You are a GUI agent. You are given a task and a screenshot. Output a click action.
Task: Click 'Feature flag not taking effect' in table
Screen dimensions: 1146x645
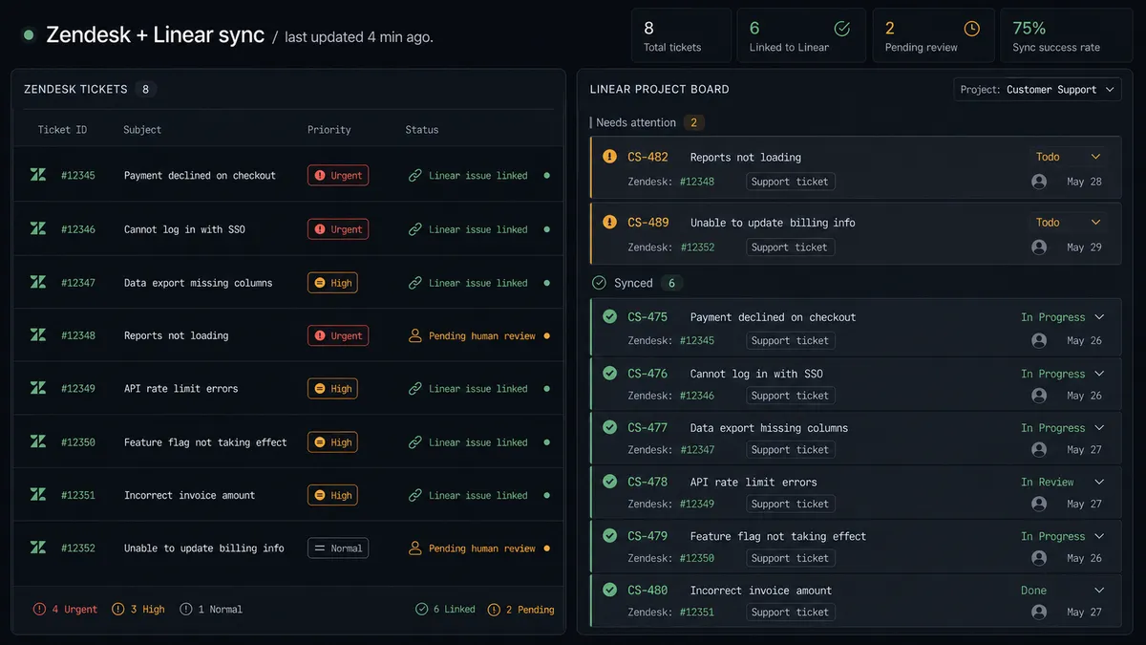click(205, 442)
